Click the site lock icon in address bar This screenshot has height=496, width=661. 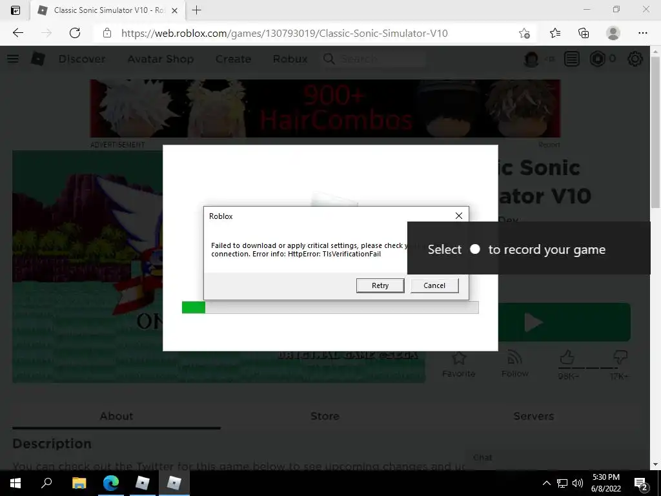tap(107, 33)
